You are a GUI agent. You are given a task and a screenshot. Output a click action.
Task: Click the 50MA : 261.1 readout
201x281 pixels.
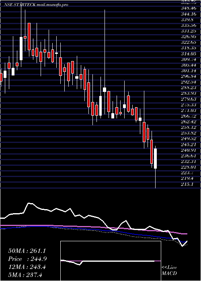(x=27, y=251)
